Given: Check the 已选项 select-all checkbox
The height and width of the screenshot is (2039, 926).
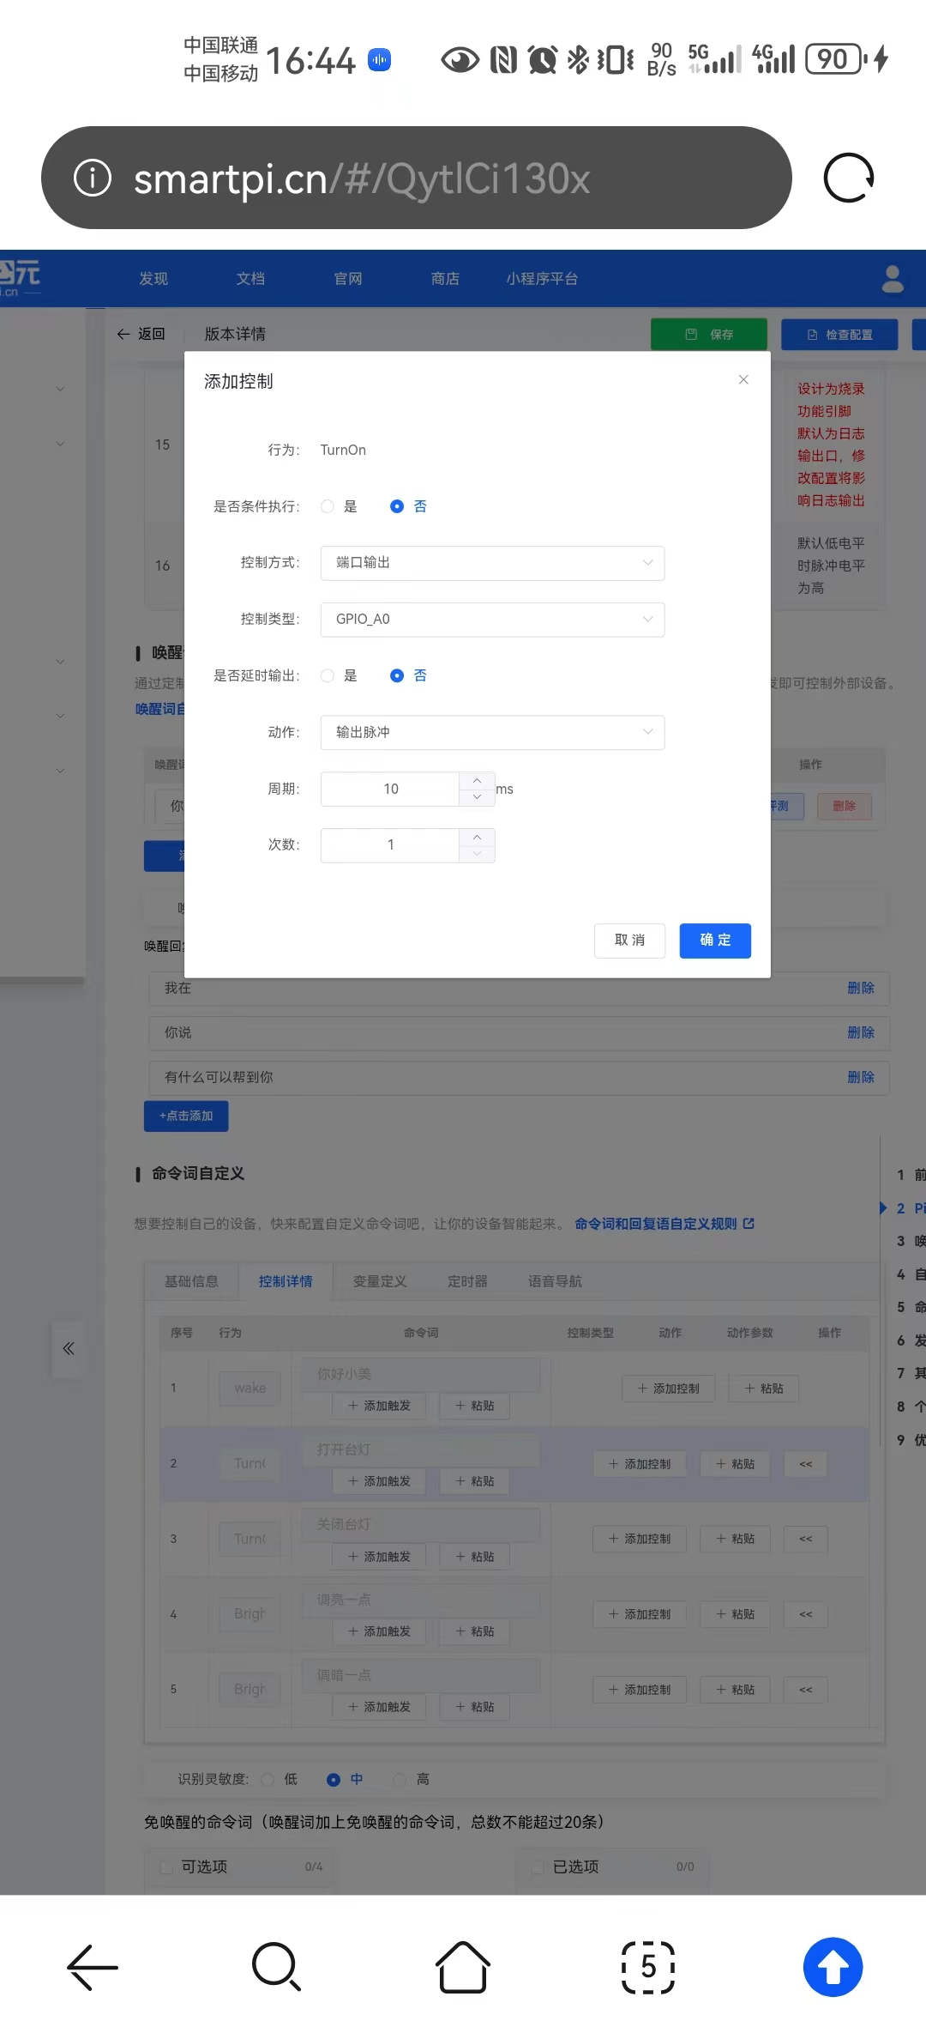Looking at the screenshot, I should coord(538,1867).
